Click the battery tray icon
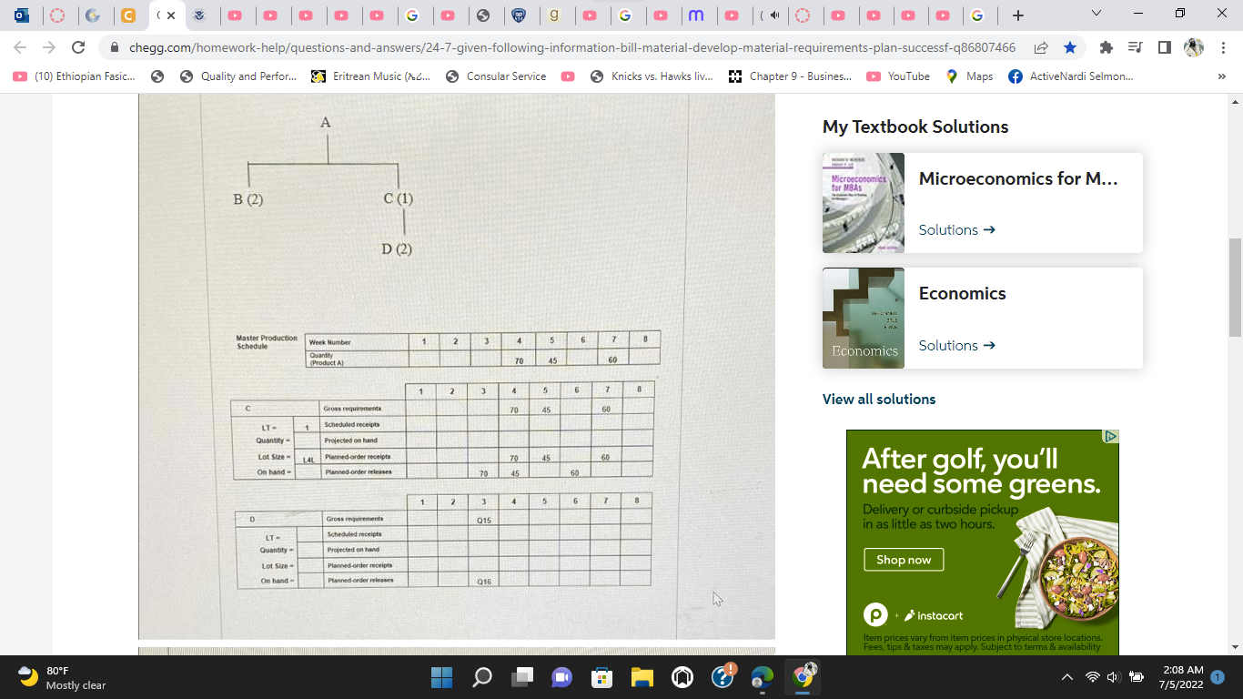The height and width of the screenshot is (699, 1243). point(1136,677)
